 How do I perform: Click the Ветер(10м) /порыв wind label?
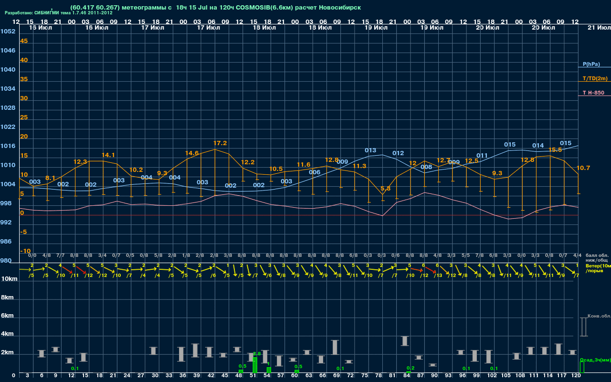coord(598,268)
